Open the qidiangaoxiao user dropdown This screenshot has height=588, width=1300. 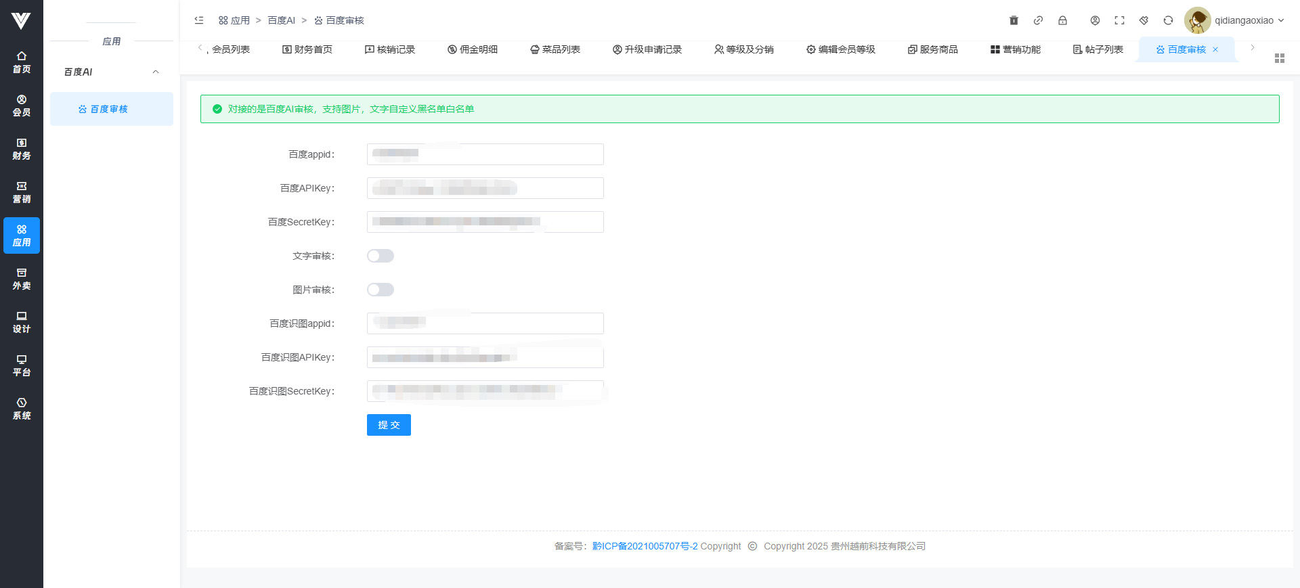click(1235, 20)
